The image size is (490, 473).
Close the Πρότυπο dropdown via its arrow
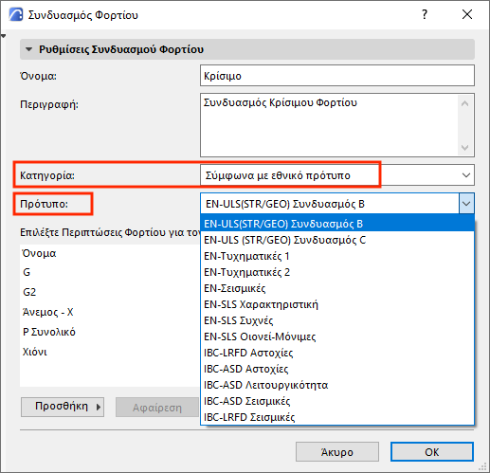[x=466, y=204]
